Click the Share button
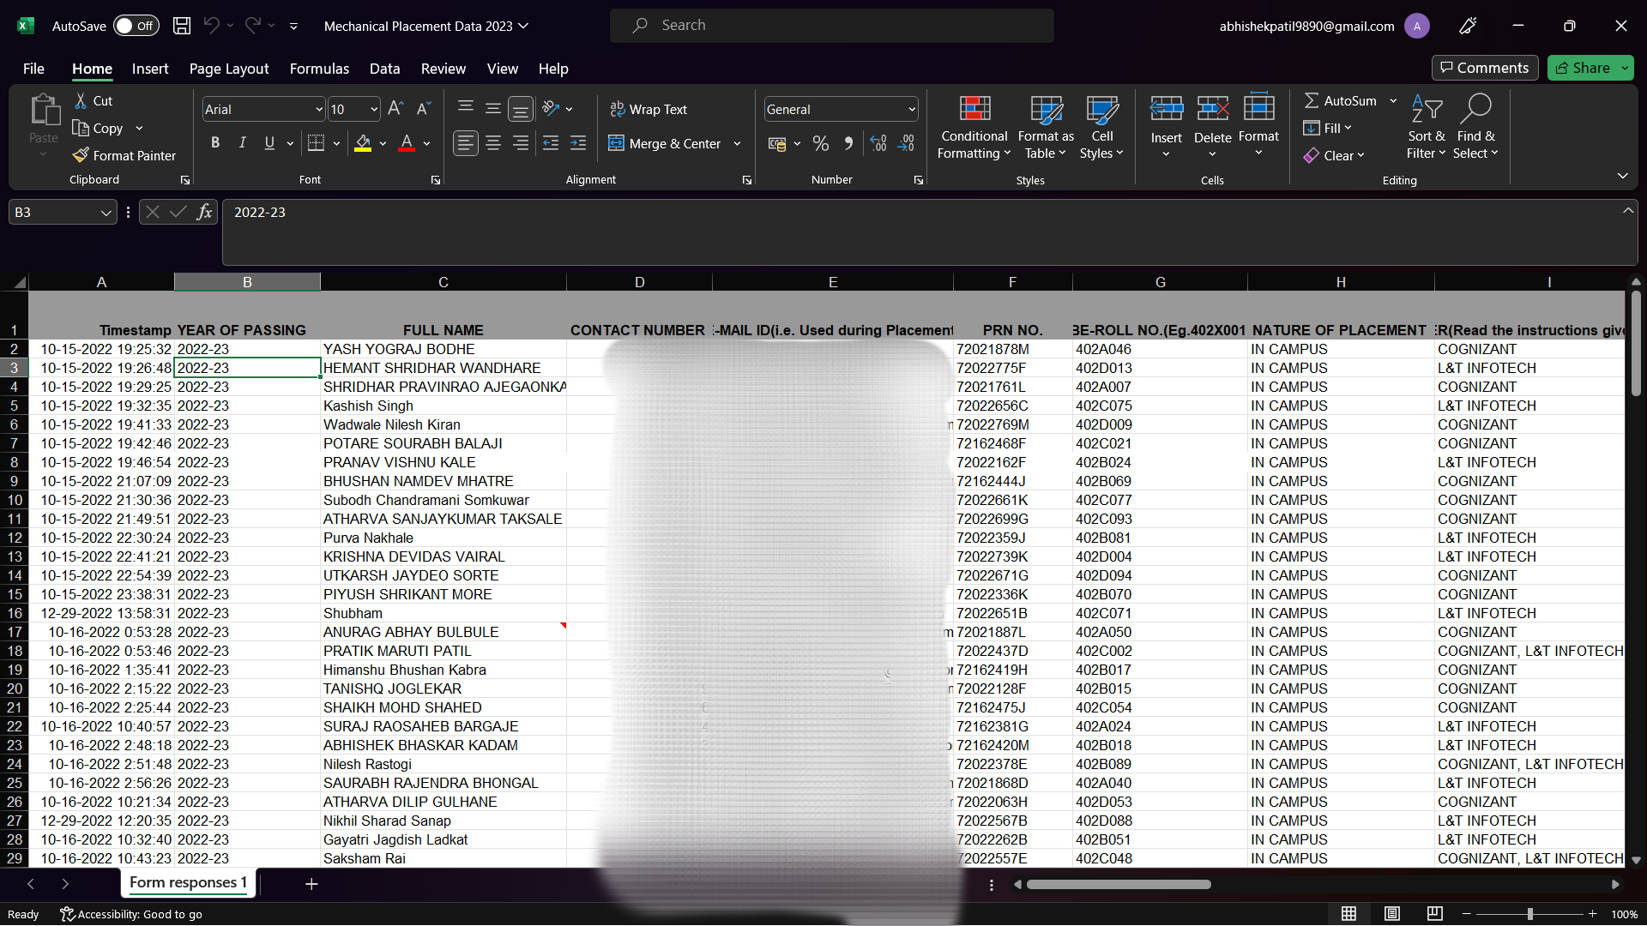The height and width of the screenshot is (926, 1647). (1583, 68)
